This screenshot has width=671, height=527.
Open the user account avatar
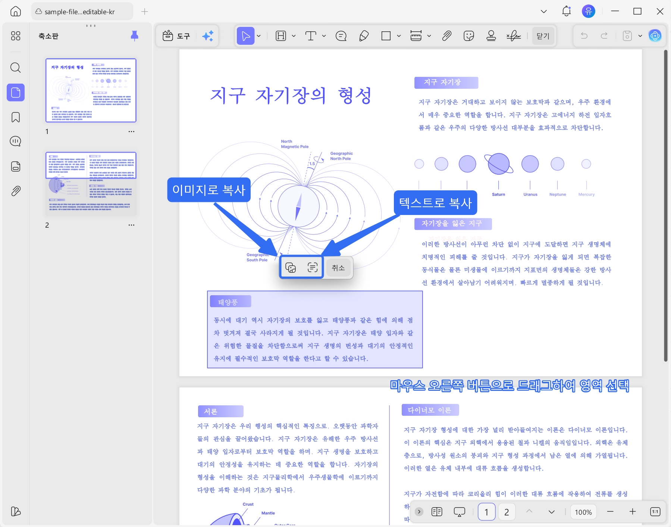(589, 11)
